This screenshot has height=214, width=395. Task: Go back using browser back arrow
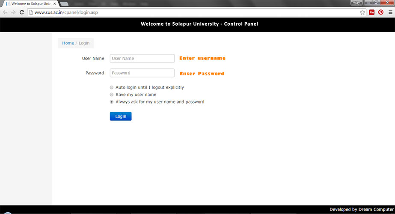pos(5,12)
